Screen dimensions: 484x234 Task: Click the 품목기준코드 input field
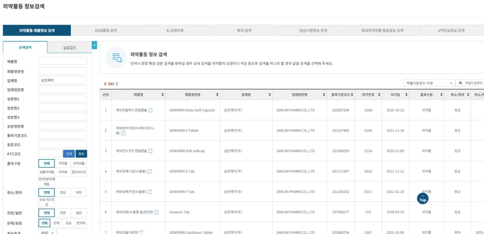(63, 135)
